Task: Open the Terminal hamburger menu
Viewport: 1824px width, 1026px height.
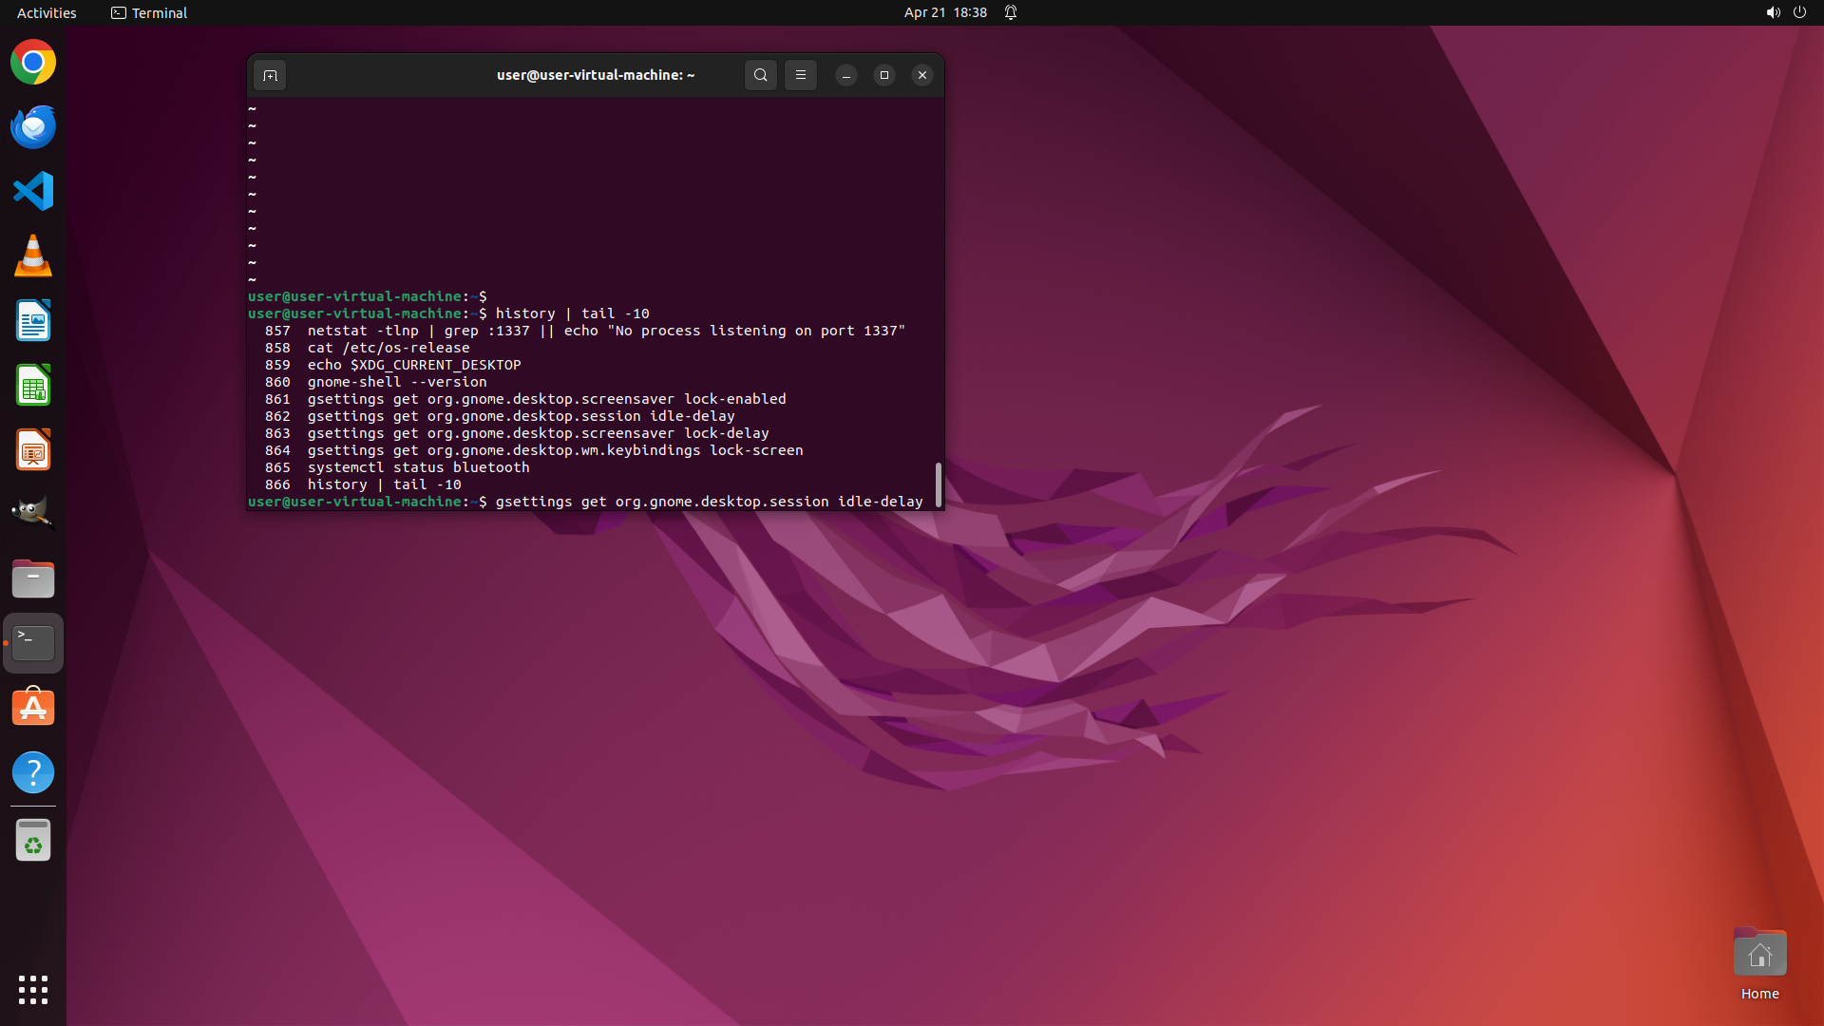Action: click(x=801, y=75)
